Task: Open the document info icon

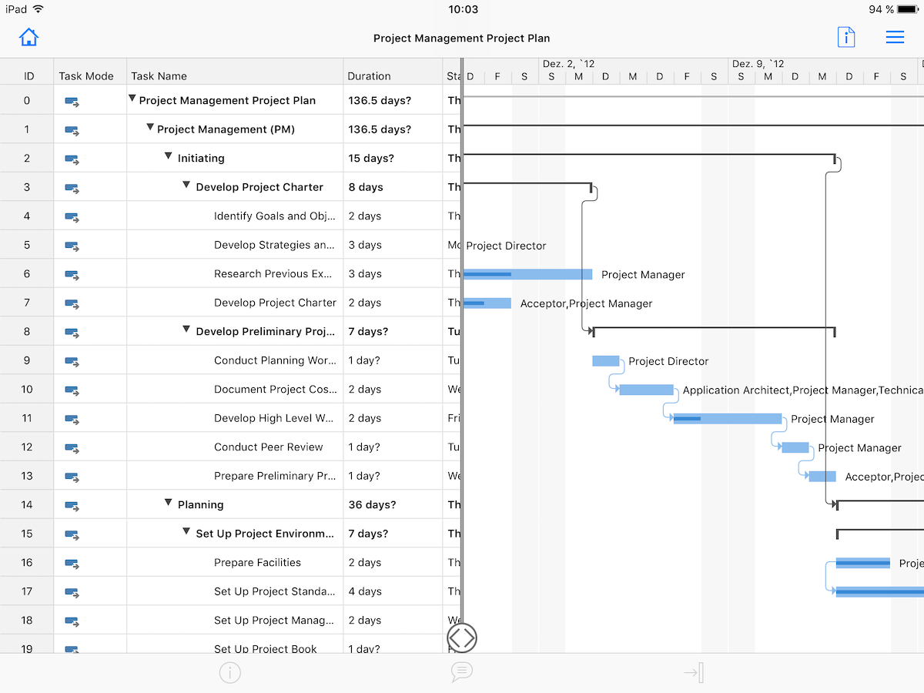Action: [845, 37]
